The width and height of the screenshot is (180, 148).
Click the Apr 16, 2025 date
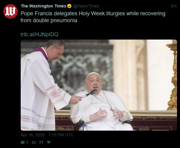32,135
